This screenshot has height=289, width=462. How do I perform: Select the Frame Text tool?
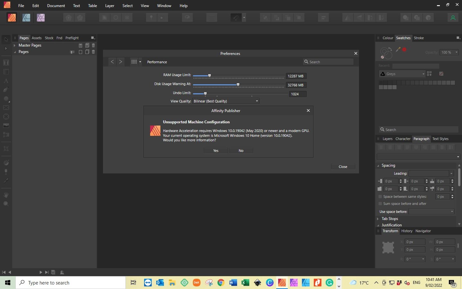tap(6, 63)
